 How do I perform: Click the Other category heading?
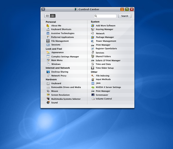pyautogui.click(x=94, y=72)
